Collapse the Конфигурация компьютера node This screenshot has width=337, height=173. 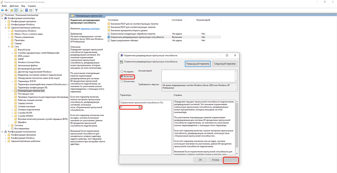[x=2, y=18]
